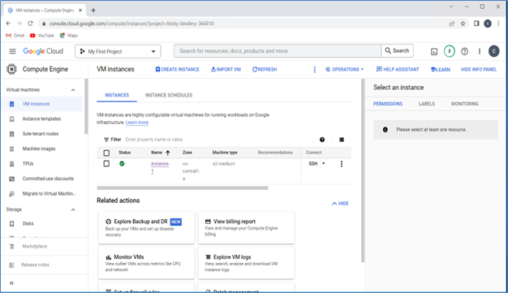
Task: Open console settings three-dot menu in header
Action: click(480, 51)
